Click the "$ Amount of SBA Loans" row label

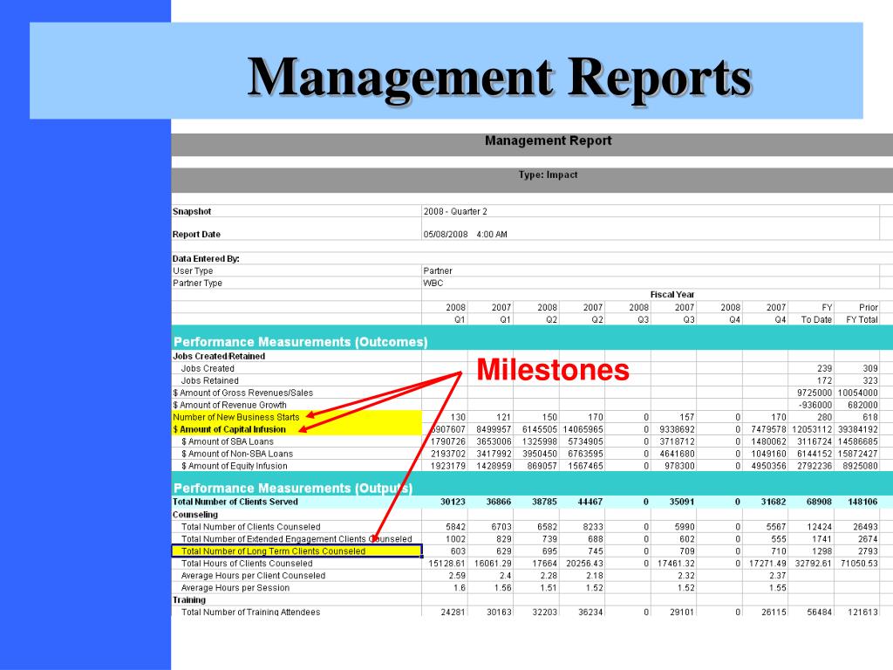(228, 441)
